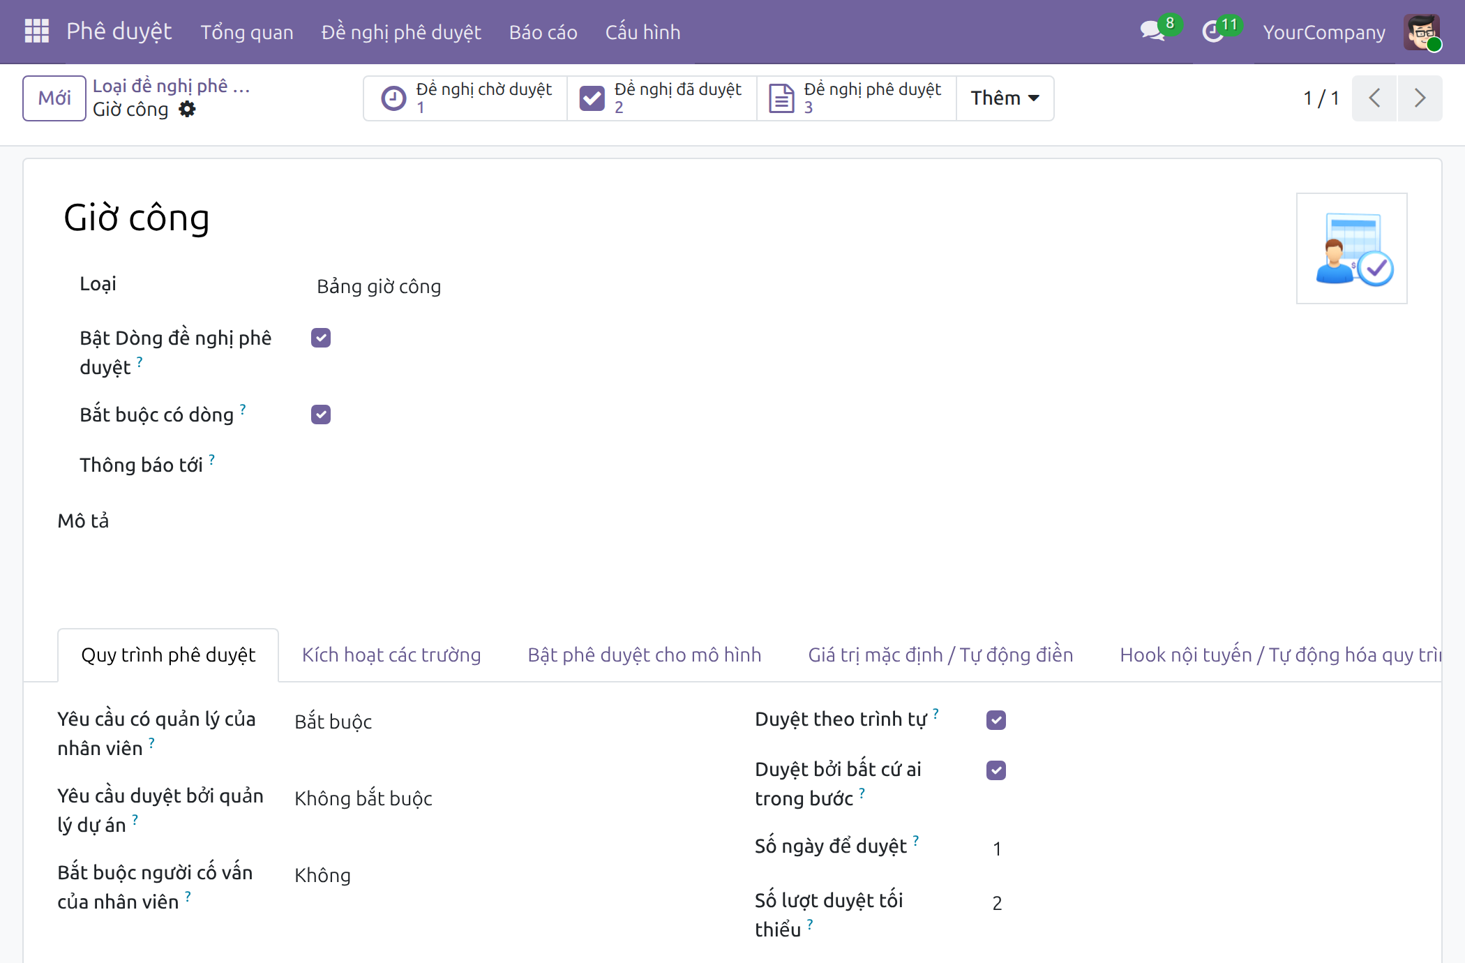1465x963 pixels.
Task: Click help mark next to Số ngày để duyệt
Action: [916, 840]
